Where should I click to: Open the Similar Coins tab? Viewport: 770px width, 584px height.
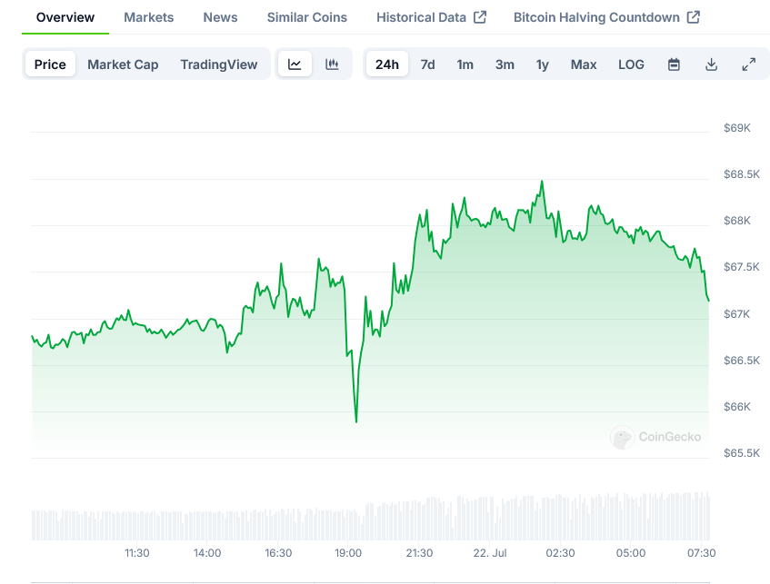307,17
